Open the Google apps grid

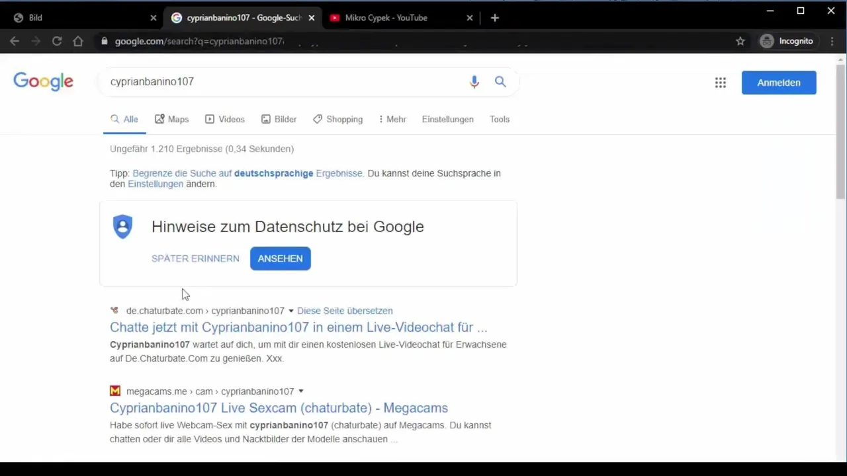721,83
